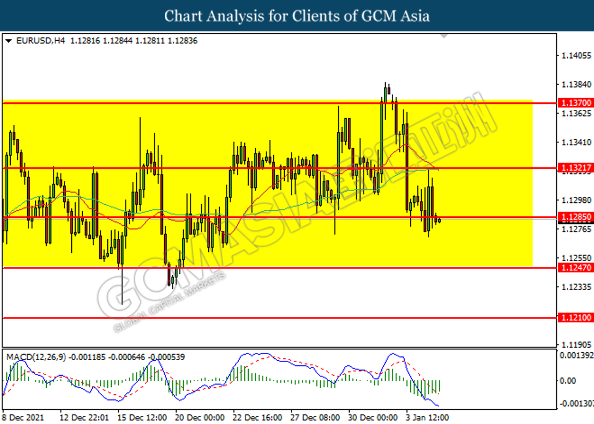Click the 3 Jan 12:00 date label
594x424 pixels.
(x=427, y=418)
